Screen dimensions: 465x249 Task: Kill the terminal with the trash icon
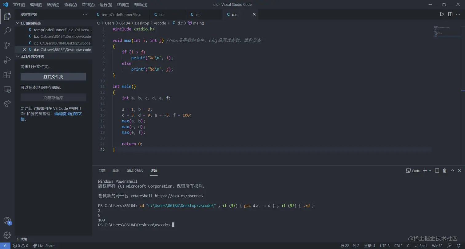(445, 171)
